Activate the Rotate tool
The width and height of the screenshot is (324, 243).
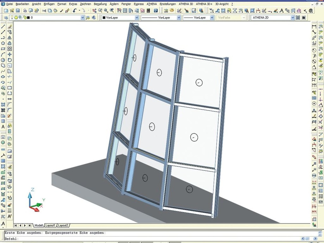pos(10,60)
